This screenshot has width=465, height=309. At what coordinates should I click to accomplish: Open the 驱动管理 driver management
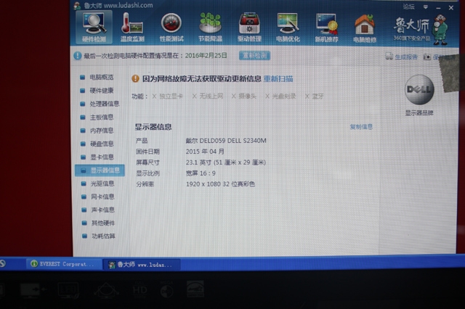(x=249, y=28)
